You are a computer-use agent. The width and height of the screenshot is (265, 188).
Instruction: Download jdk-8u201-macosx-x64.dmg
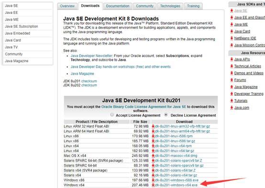pos(176,155)
